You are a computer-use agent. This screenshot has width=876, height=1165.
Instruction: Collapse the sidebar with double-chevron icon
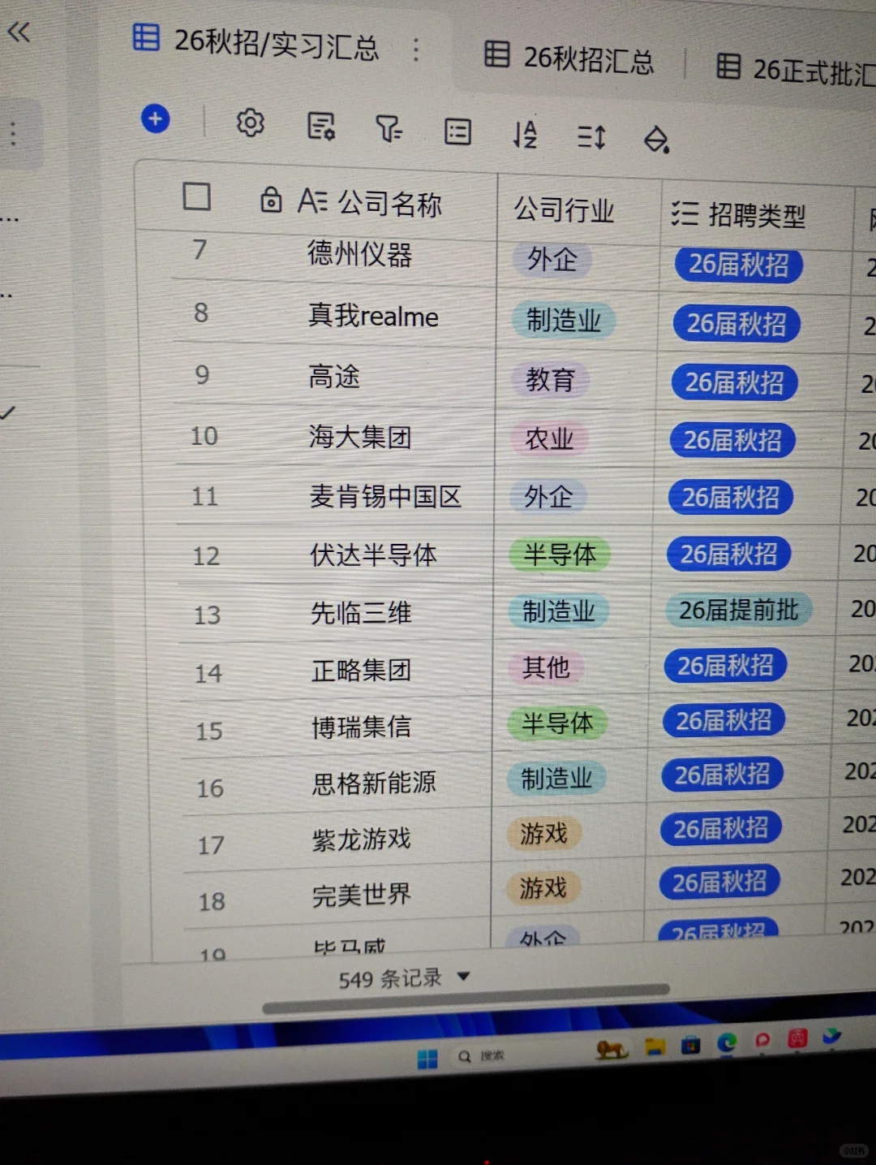pyautogui.click(x=18, y=32)
